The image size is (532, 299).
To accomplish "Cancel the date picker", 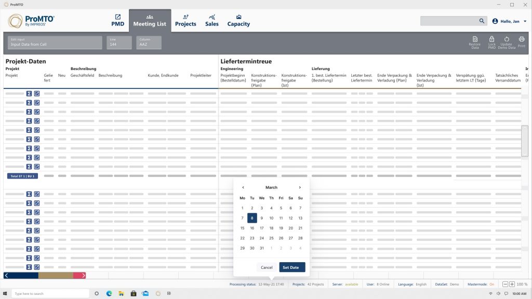I will tap(267, 267).
